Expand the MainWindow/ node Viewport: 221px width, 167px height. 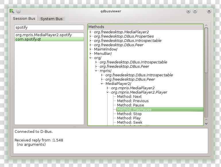pos(90,49)
